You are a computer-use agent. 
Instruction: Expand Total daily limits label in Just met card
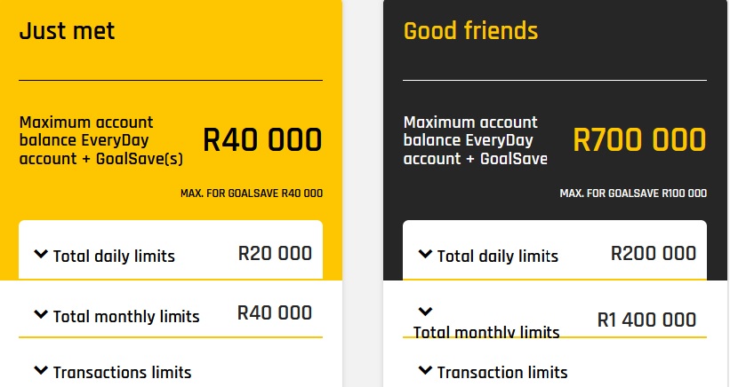pos(114,257)
